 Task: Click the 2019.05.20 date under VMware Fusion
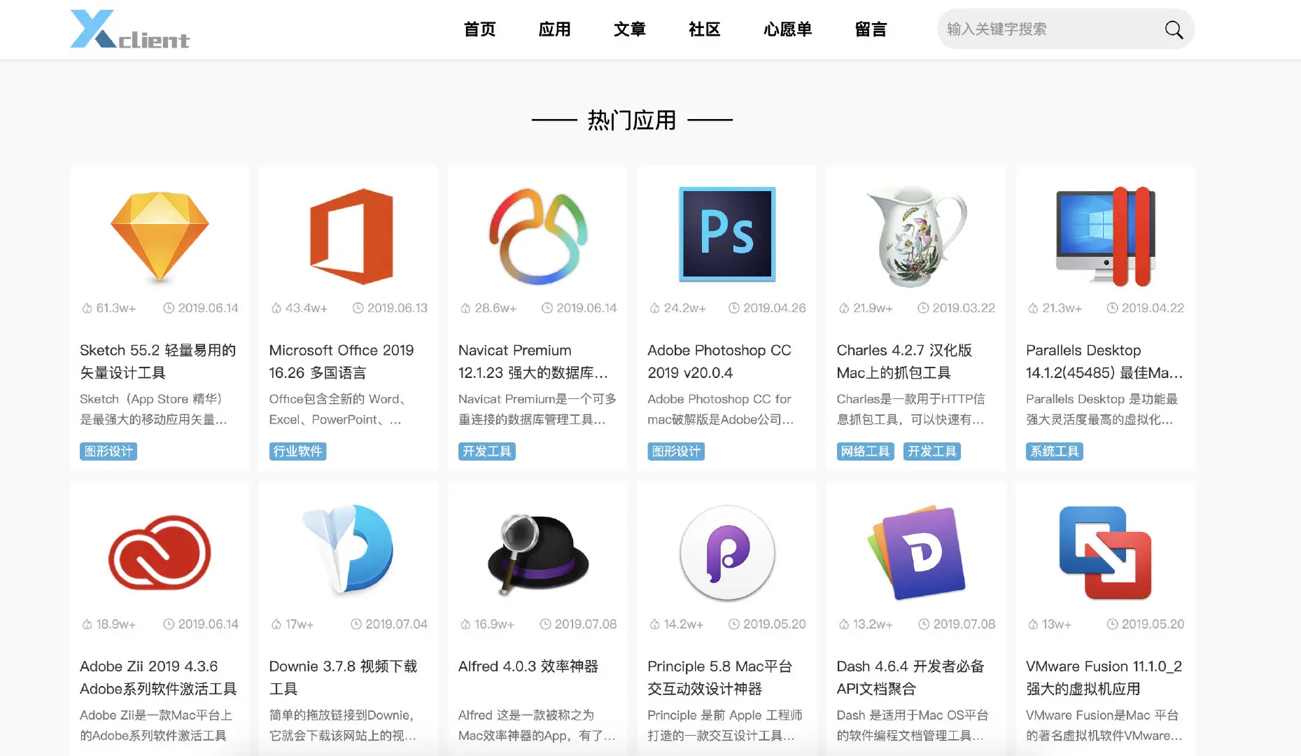click(x=1153, y=624)
